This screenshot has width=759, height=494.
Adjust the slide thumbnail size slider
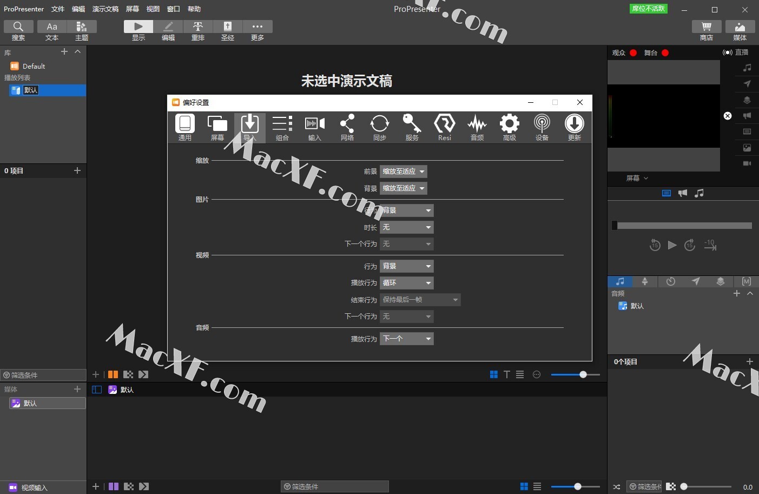tap(576, 374)
